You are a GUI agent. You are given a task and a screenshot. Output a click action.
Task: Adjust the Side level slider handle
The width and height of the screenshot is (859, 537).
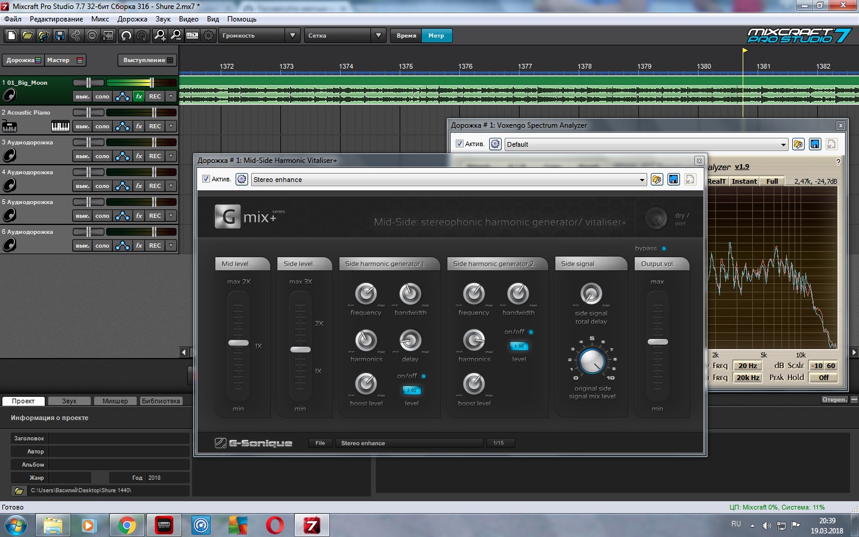300,350
